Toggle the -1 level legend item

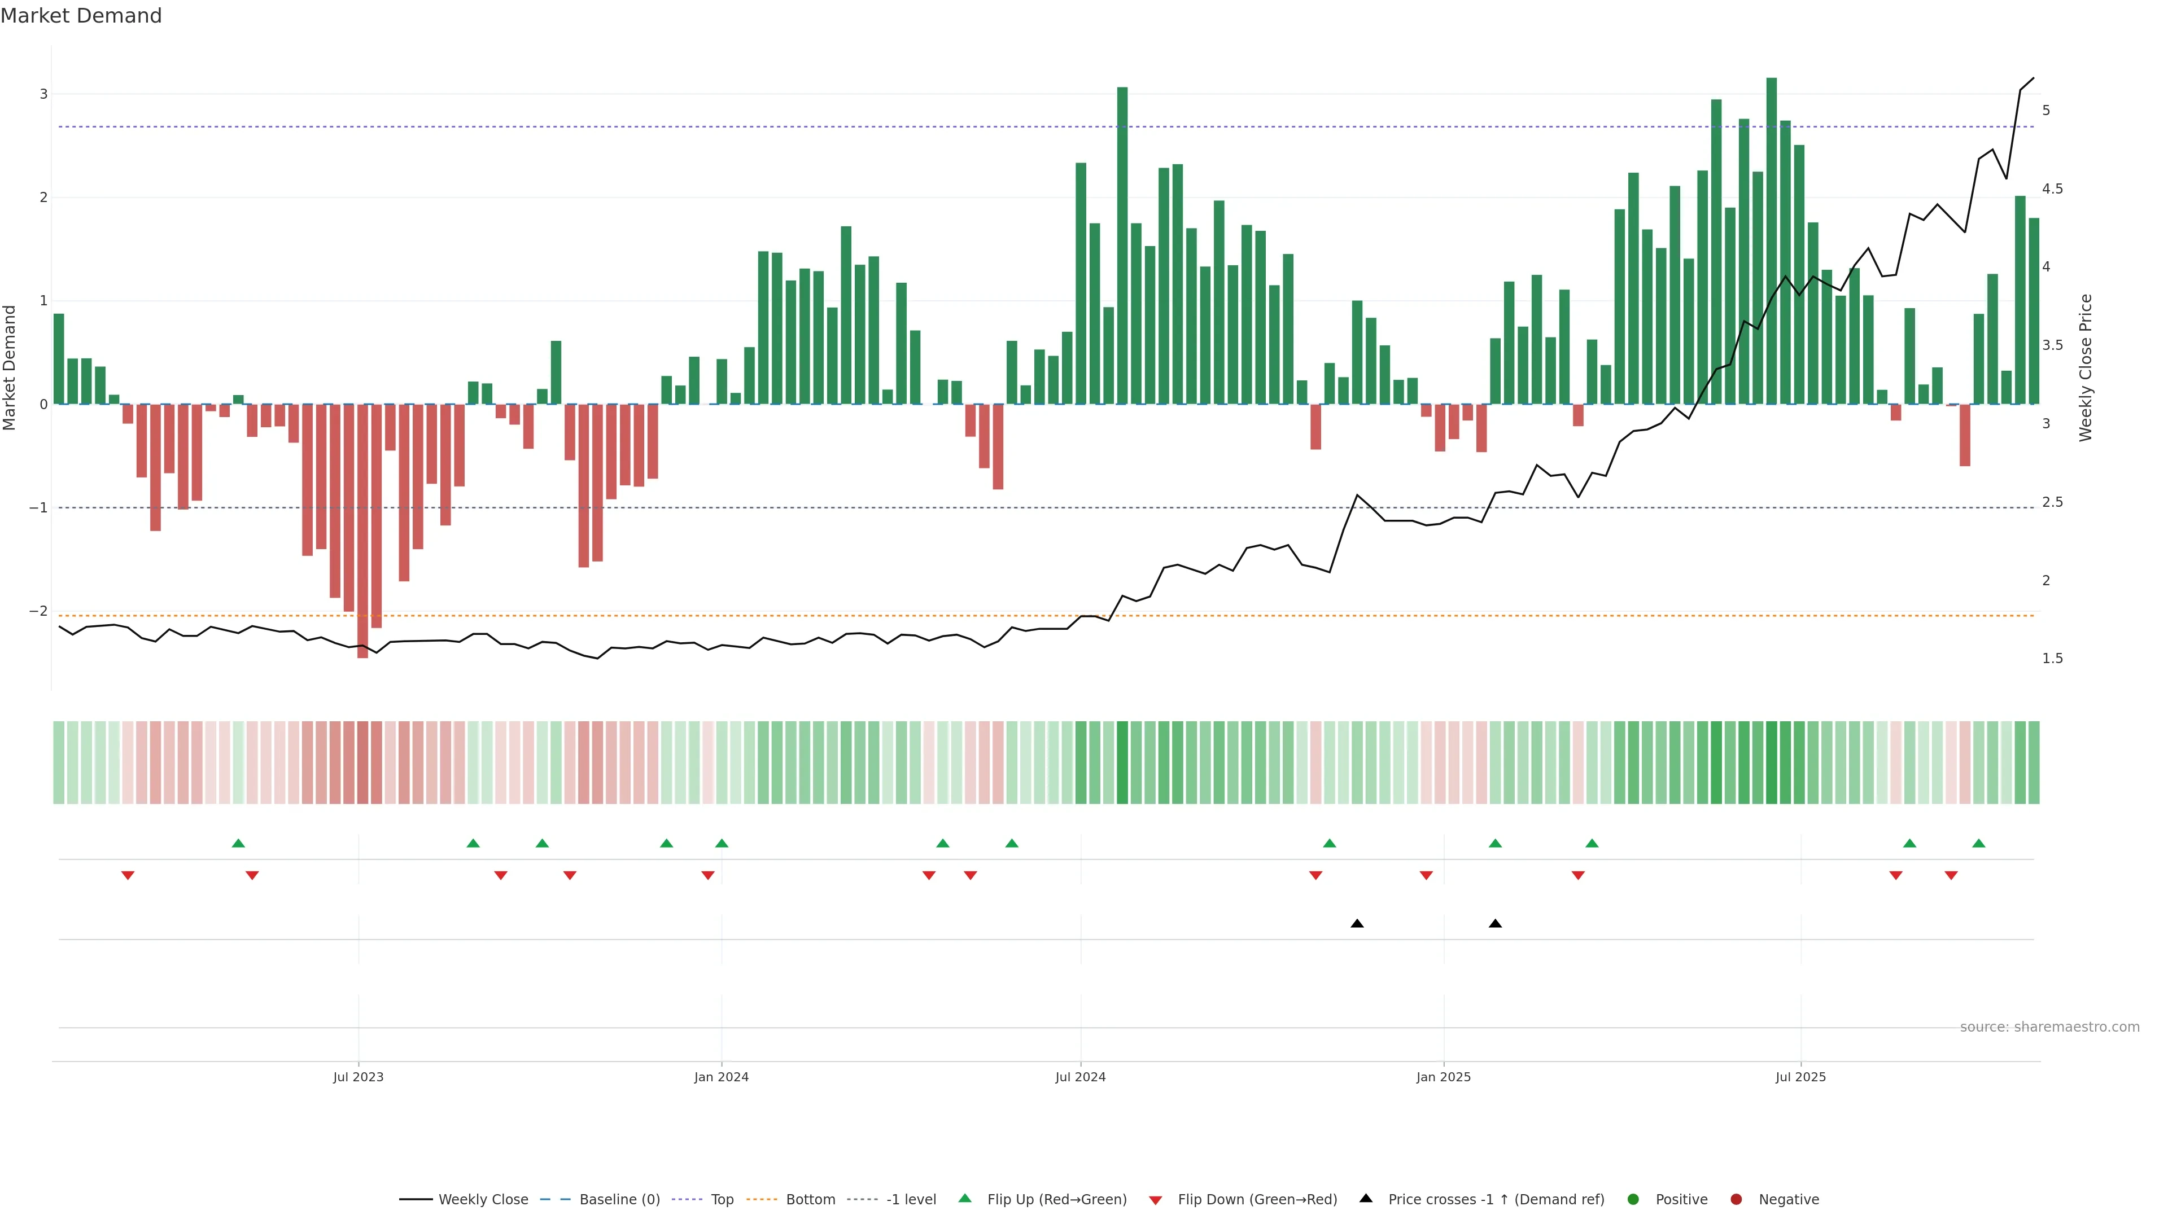click(x=911, y=1200)
